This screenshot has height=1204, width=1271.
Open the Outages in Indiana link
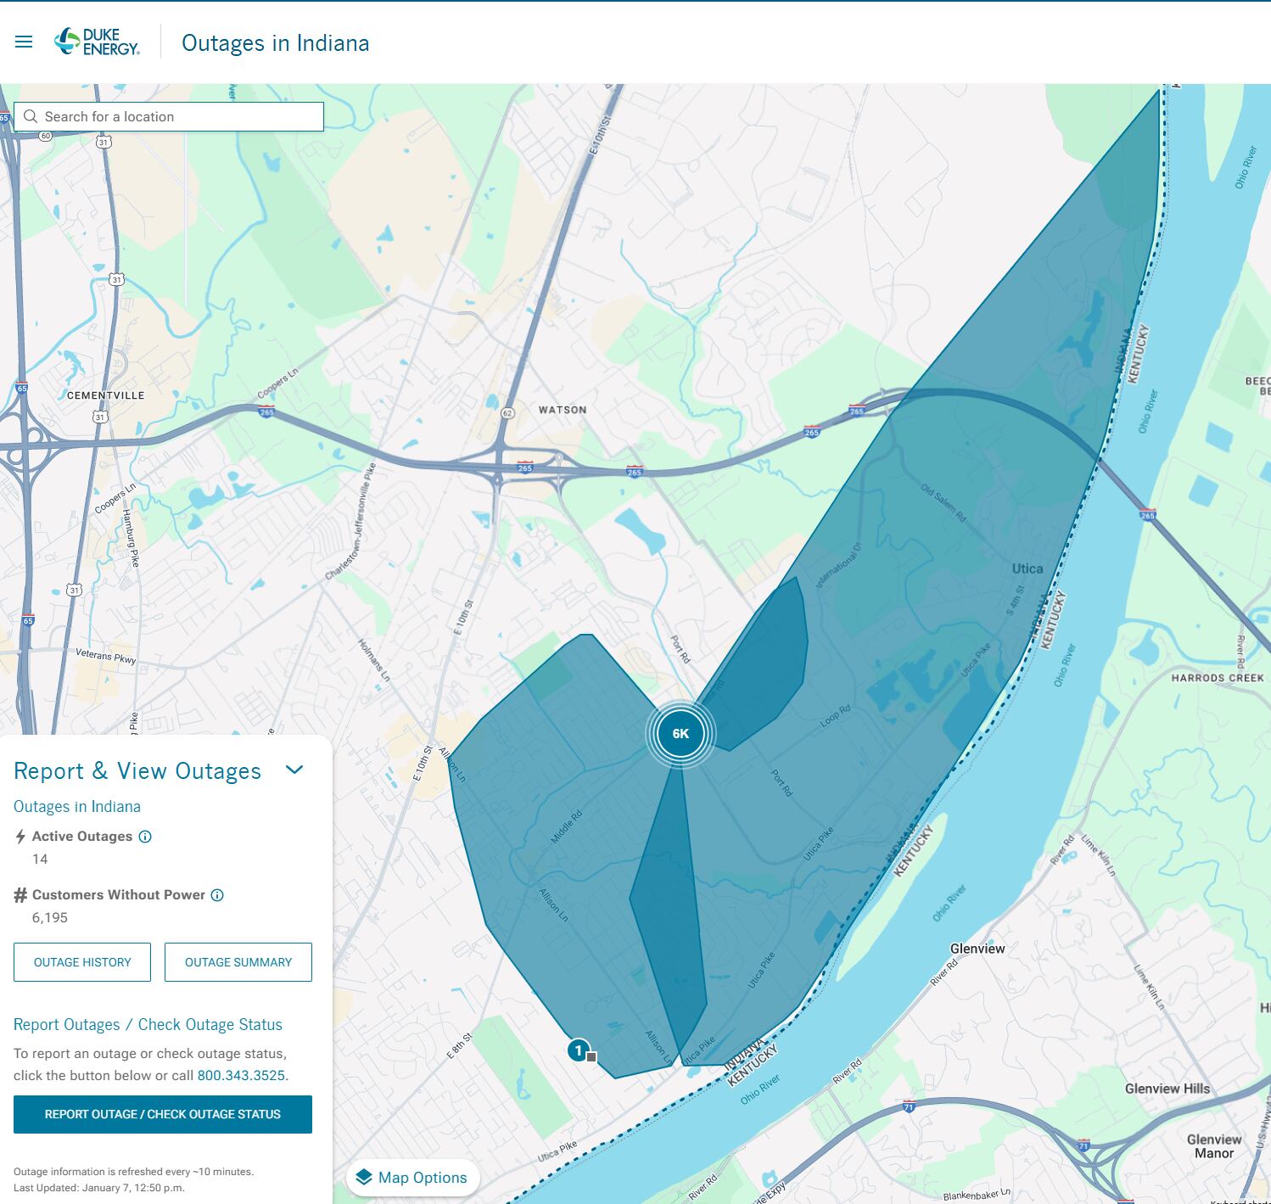point(76,806)
